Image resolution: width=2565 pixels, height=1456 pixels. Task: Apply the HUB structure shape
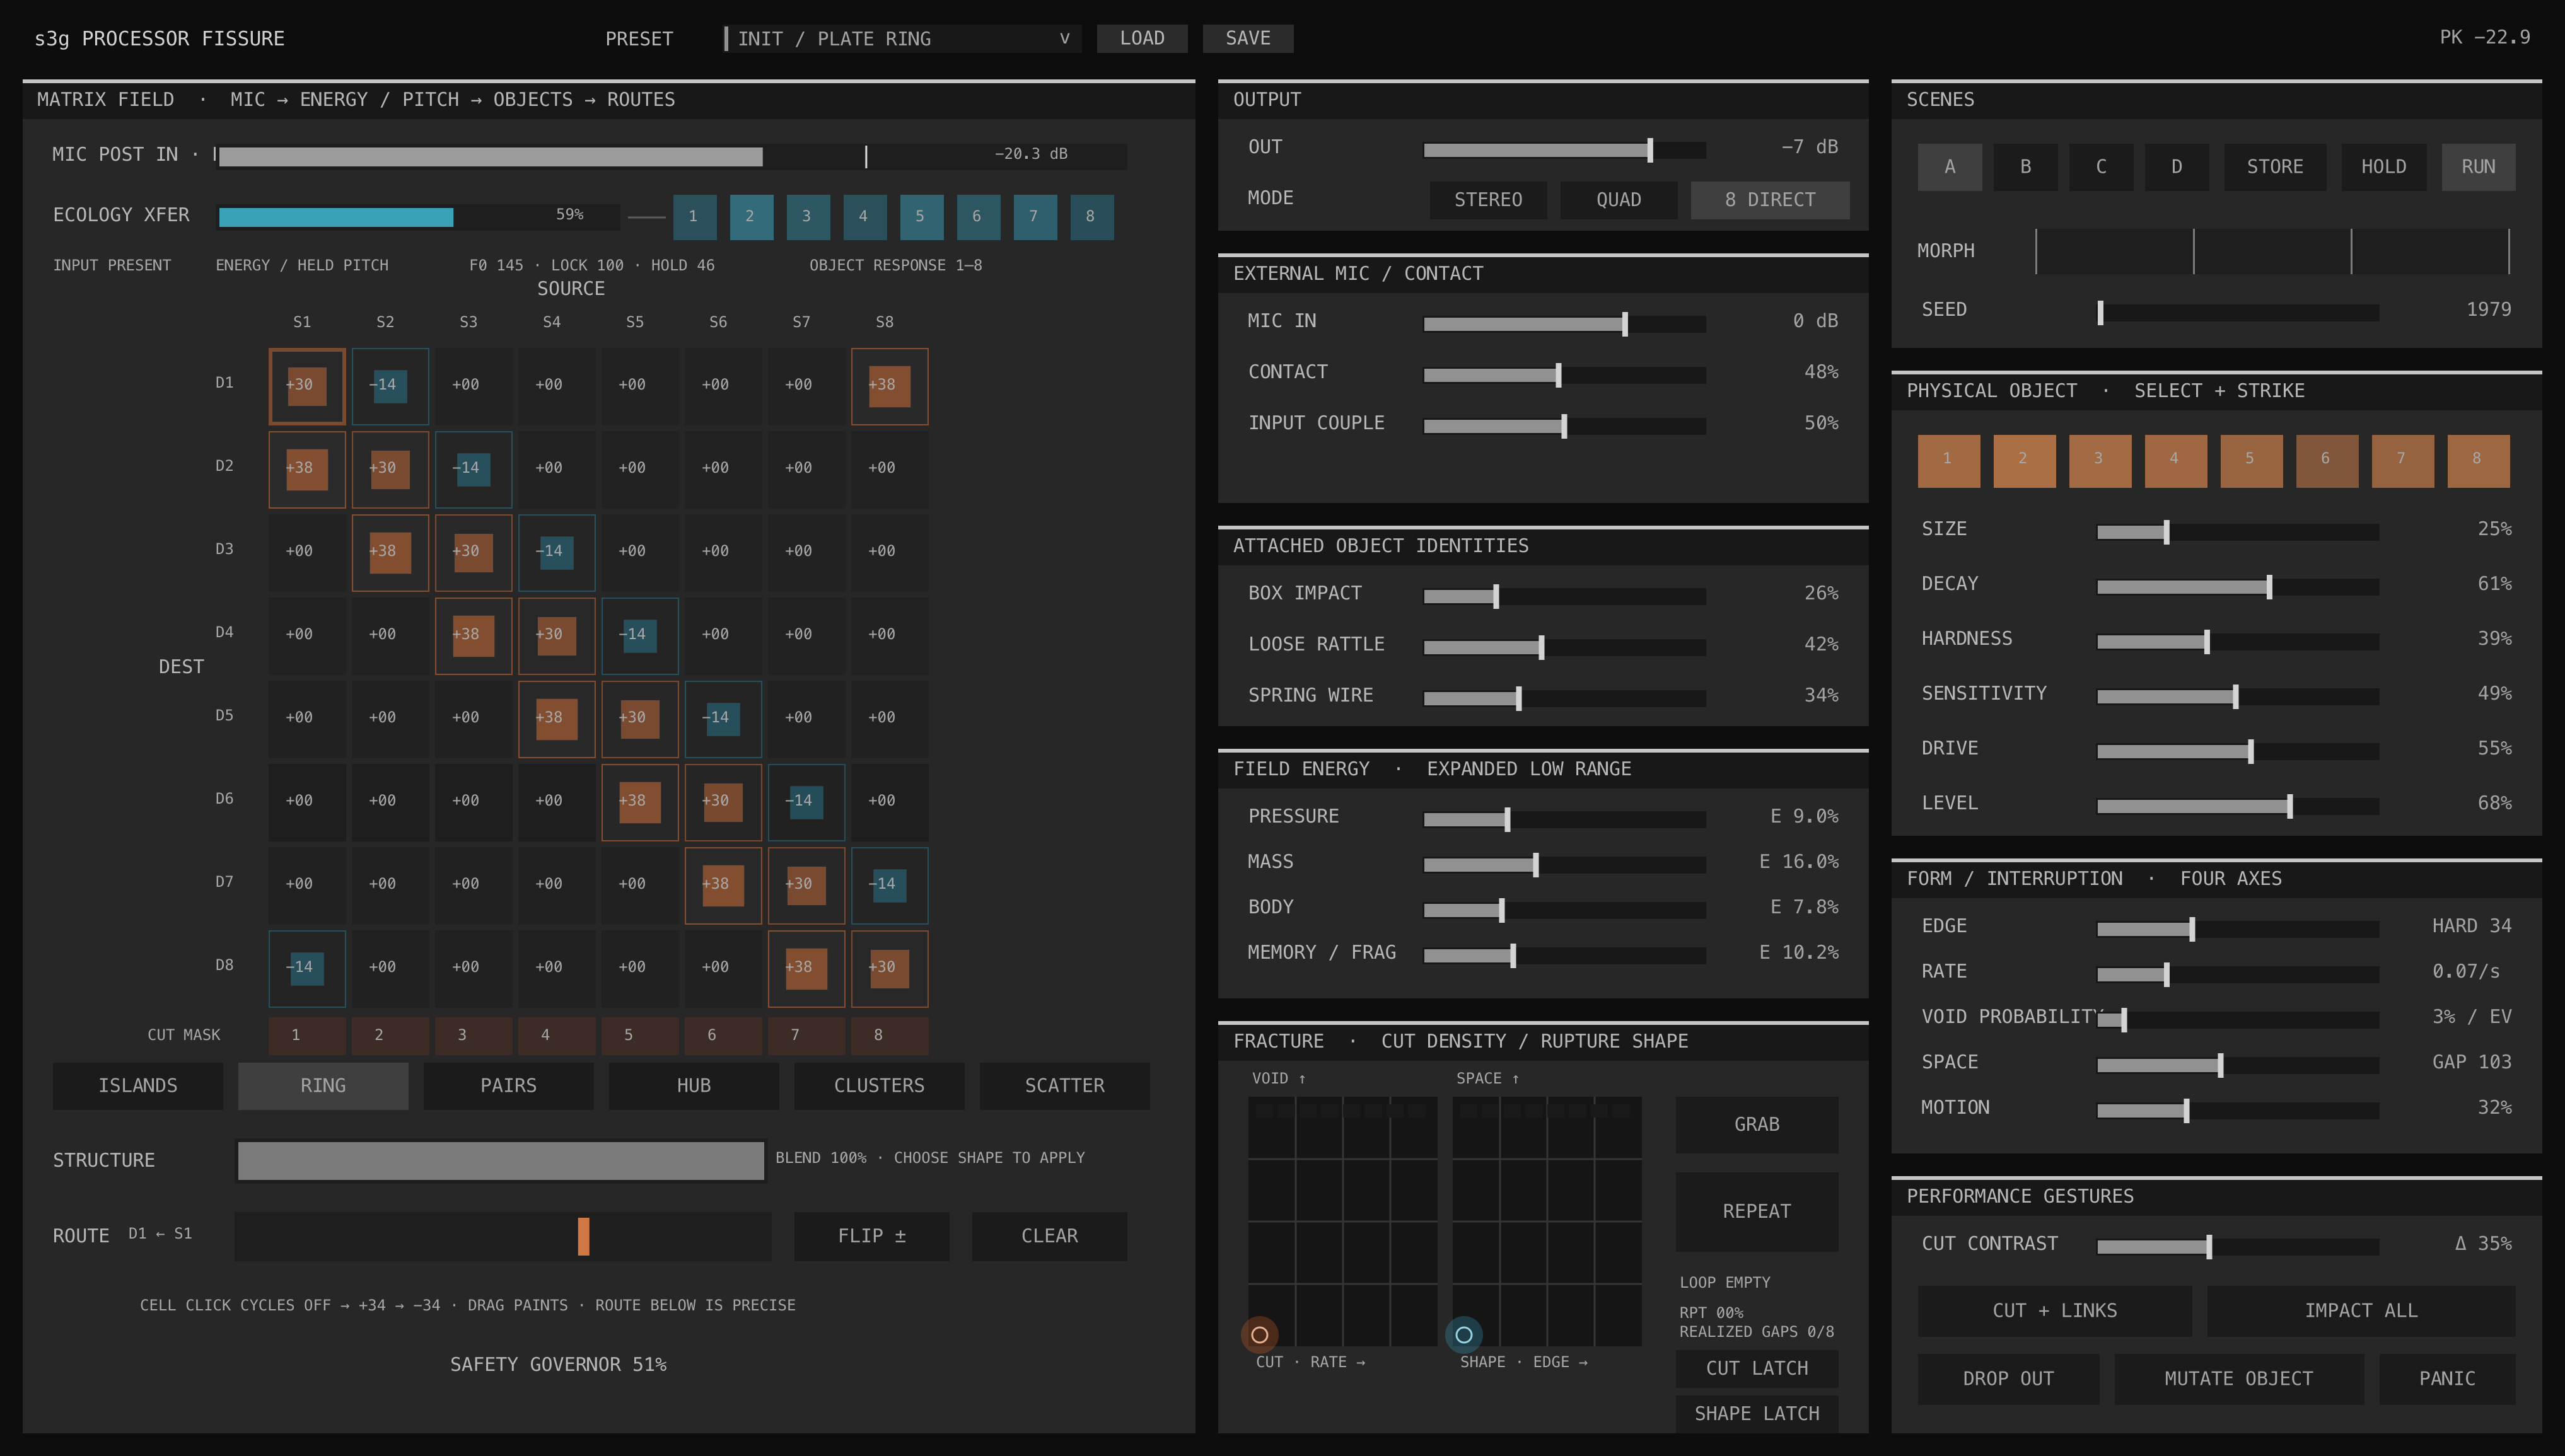(694, 1086)
